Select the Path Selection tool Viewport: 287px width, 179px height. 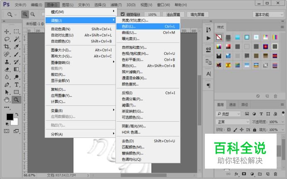(7, 92)
